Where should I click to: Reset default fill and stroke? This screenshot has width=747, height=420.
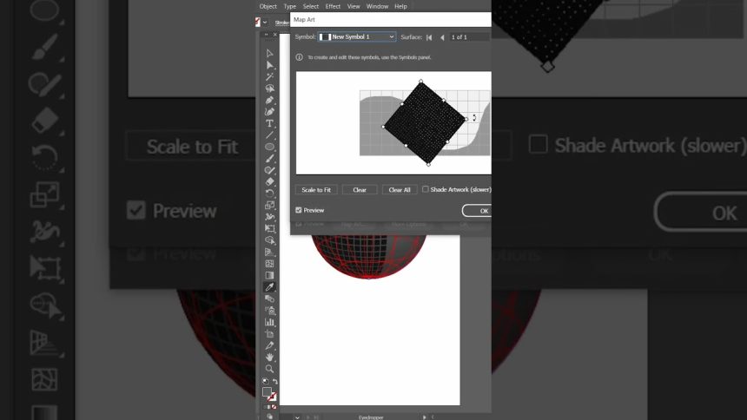(x=265, y=382)
